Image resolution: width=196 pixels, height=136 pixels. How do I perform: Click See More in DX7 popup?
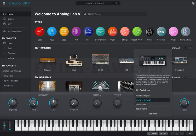(153, 114)
